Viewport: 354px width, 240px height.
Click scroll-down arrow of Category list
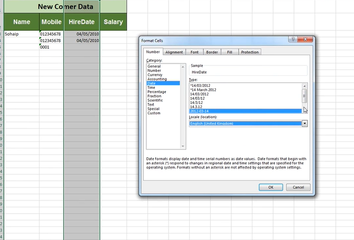pyautogui.click(x=183, y=146)
